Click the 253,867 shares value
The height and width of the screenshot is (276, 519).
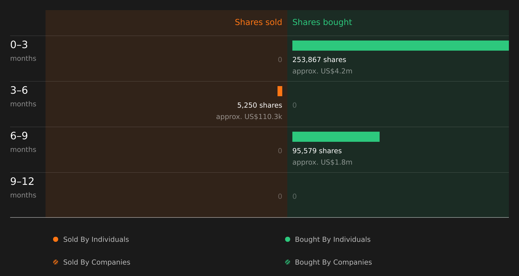tap(319, 60)
